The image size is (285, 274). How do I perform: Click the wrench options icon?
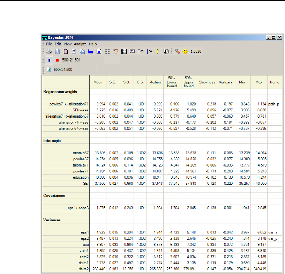177,51
